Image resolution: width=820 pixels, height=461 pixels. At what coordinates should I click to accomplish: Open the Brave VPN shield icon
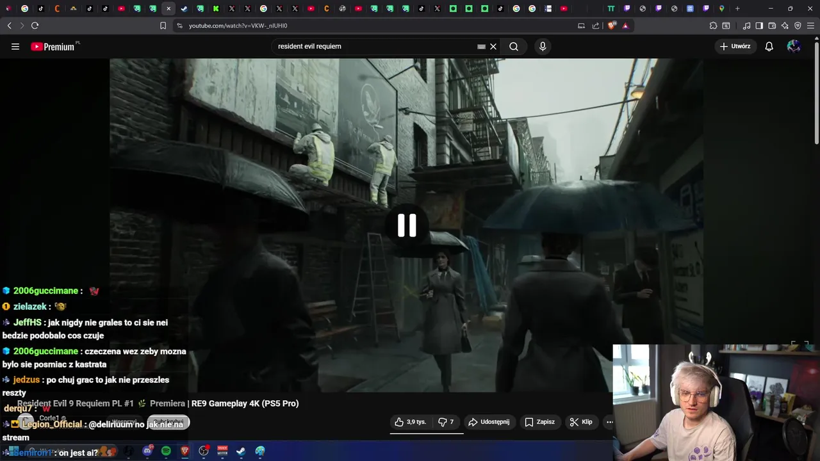tap(798, 26)
